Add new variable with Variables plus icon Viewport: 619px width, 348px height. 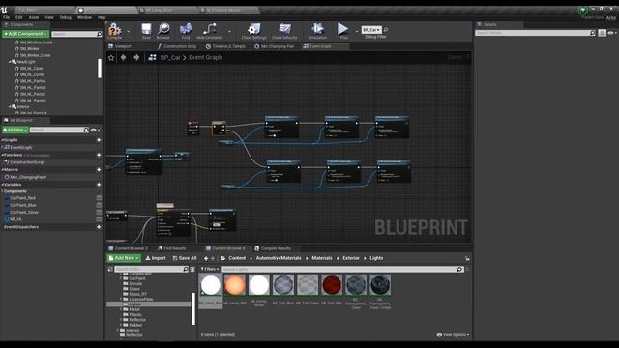(99, 185)
